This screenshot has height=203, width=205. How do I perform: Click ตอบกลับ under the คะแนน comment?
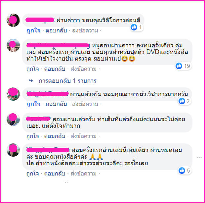pyautogui.click(x=55, y=136)
